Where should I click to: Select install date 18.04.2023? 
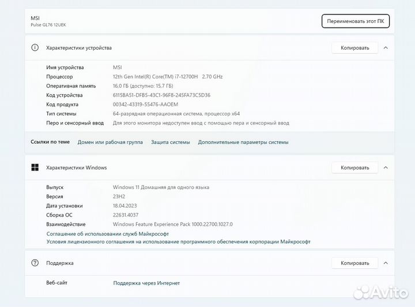[x=124, y=206]
